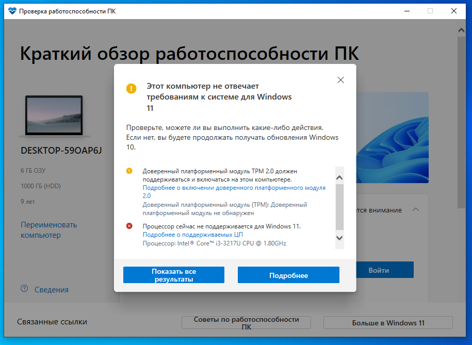
Task: Click the yellow warning icon beside dialog title
Action: [131, 89]
